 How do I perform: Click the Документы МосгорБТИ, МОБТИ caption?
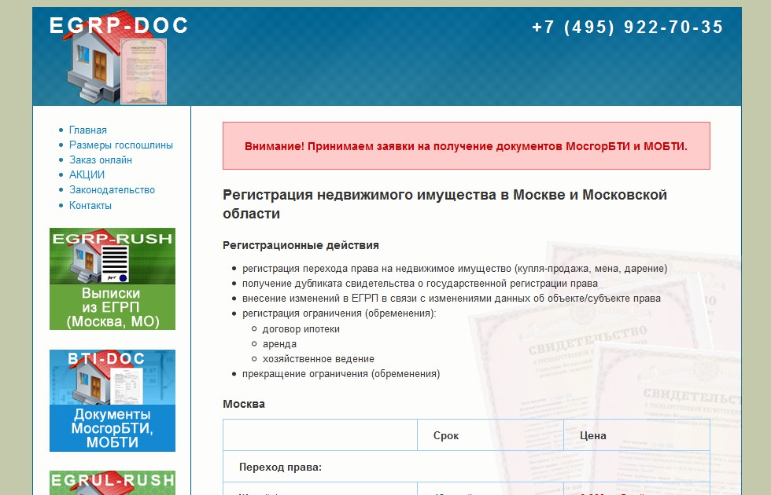(112, 428)
